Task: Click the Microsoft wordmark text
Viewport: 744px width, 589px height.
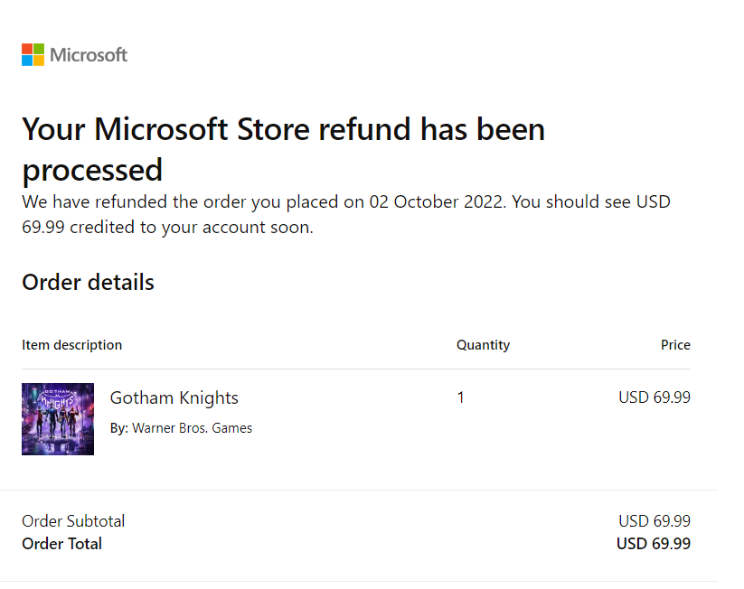Action: [89, 55]
